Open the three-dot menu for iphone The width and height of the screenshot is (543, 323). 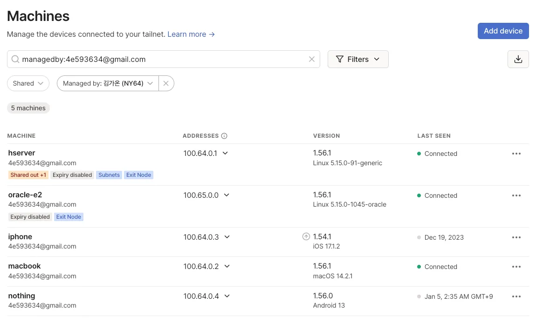516,237
